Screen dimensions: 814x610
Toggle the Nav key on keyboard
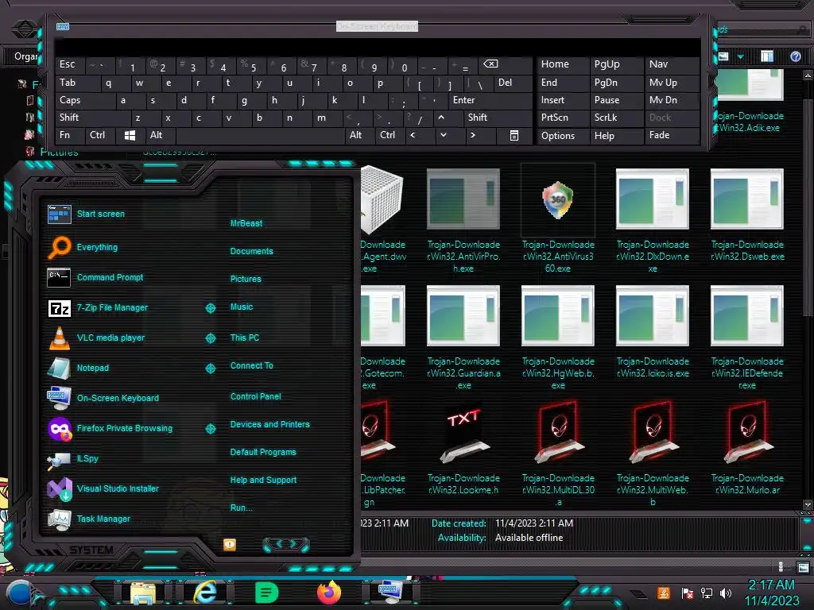pos(671,64)
